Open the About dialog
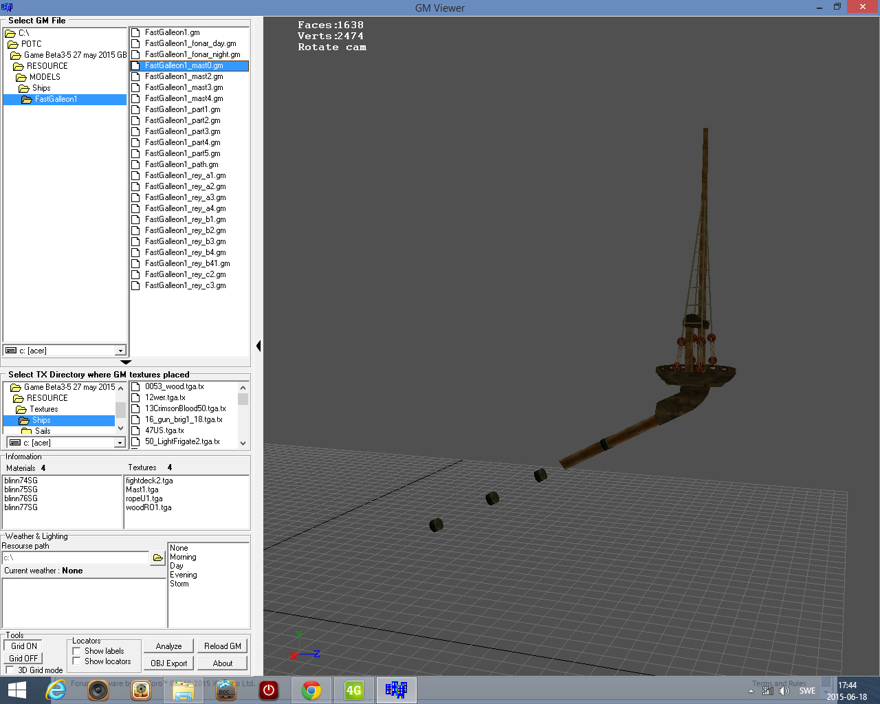Screen dimensions: 880x704 point(223,663)
